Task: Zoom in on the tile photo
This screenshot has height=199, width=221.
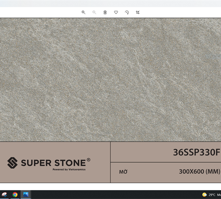Action: tap(84, 12)
